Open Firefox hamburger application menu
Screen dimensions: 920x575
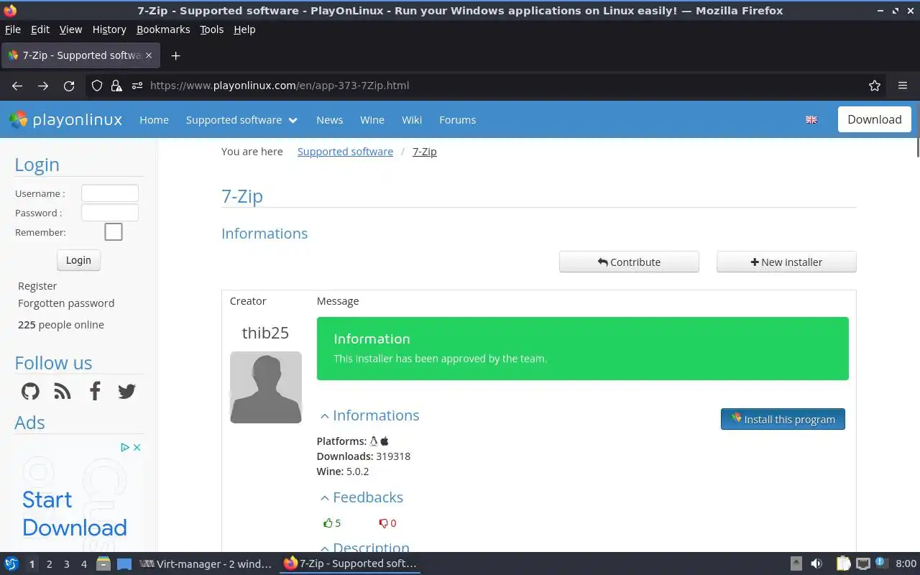coord(903,86)
